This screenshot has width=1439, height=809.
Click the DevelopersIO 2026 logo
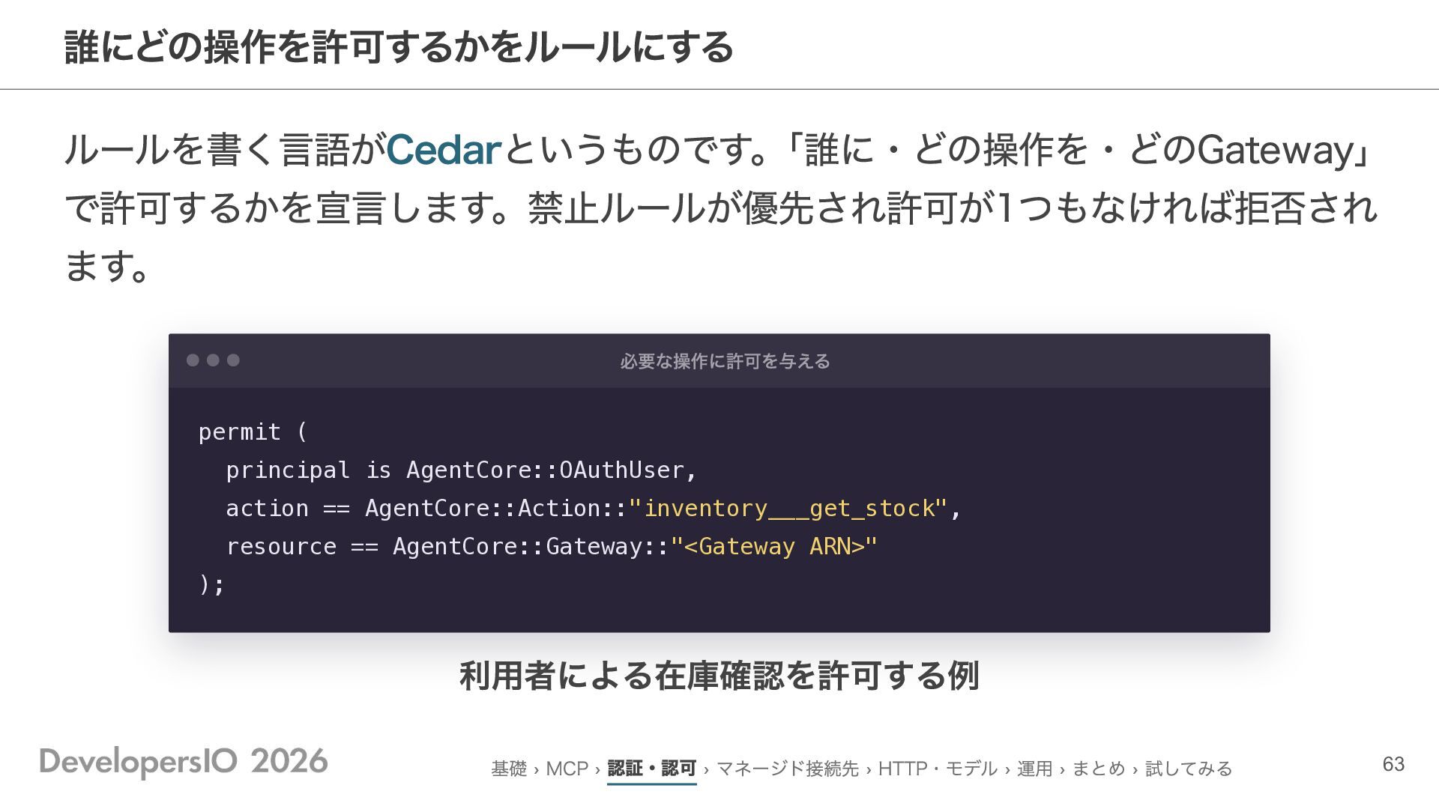184,762
